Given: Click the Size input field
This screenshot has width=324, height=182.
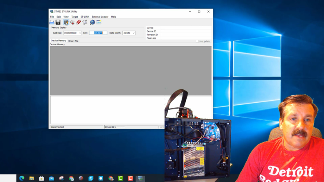Looking at the screenshot, I should [98, 33].
